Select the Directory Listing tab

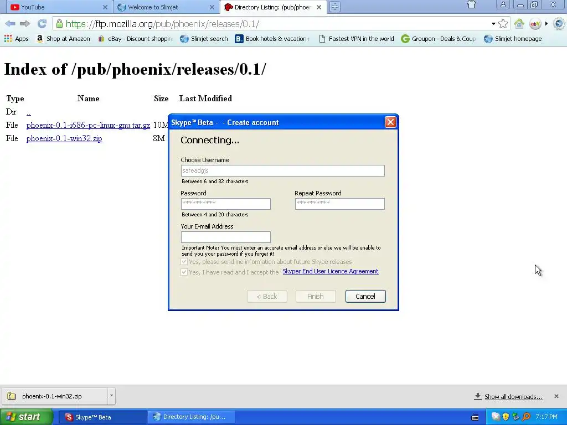[x=272, y=7]
